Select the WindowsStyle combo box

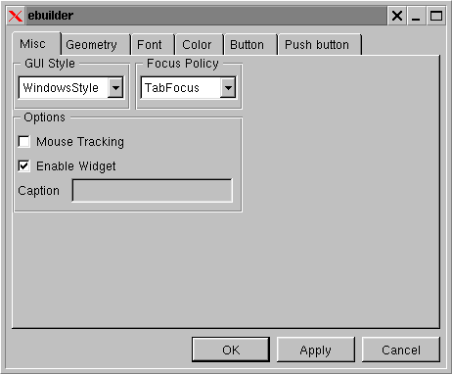[71, 87]
